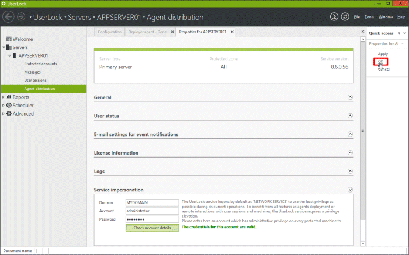Click OK in Quick access
Viewport: 409px width, 255px height.
coord(380,61)
